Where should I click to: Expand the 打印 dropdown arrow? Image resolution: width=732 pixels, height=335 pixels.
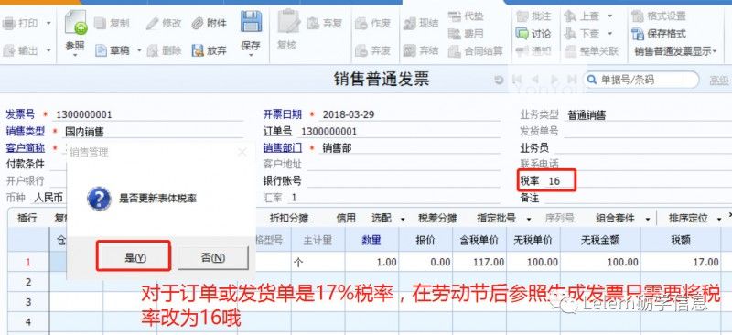(x=48, y=23)
